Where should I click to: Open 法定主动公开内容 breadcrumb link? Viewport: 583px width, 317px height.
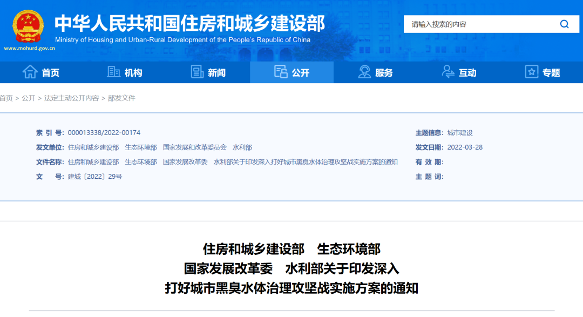tap(71, 98)
